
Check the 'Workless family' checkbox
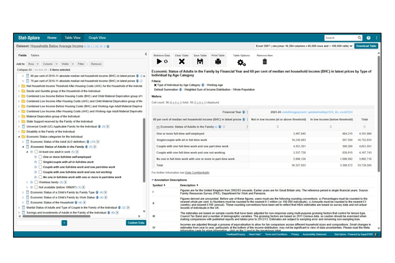[x=36, y=182]
